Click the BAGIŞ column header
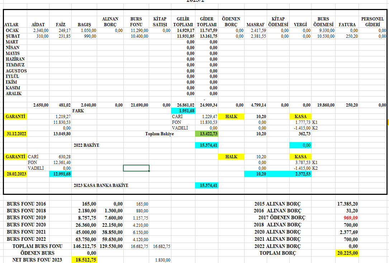This screenshot has height=263, width=389. (84, 25)
